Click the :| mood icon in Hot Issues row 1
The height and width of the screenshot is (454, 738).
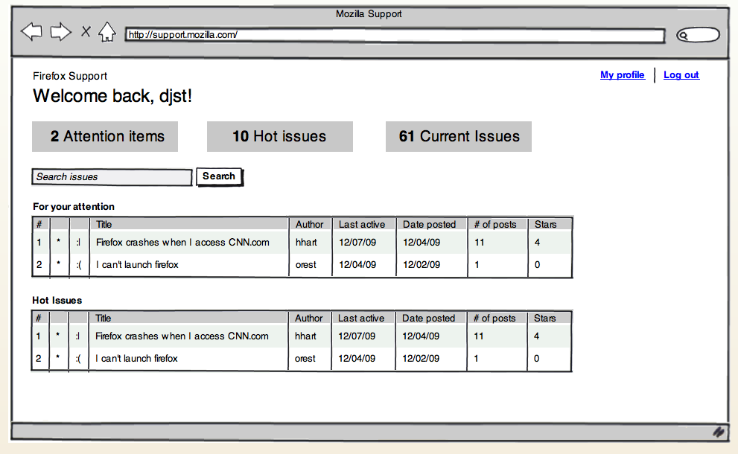(x=77, y=336)
